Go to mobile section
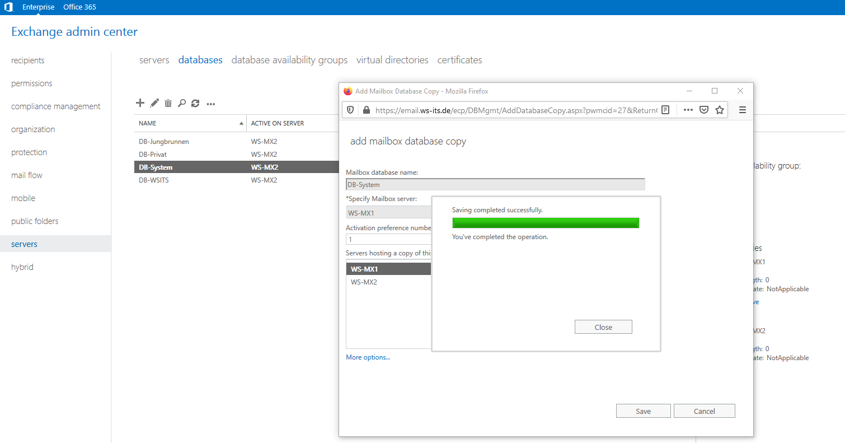845x443 pixels. coord(23,198)
